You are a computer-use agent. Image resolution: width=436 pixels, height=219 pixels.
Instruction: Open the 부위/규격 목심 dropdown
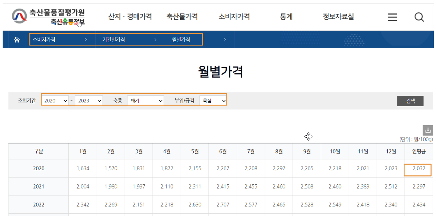(213, 101)
